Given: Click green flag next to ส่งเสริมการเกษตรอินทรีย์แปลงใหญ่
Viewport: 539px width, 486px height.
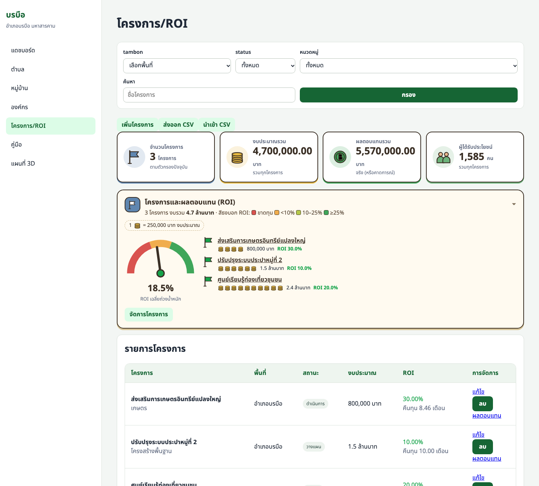Looking at the screenshot, I should click(208, 242).
